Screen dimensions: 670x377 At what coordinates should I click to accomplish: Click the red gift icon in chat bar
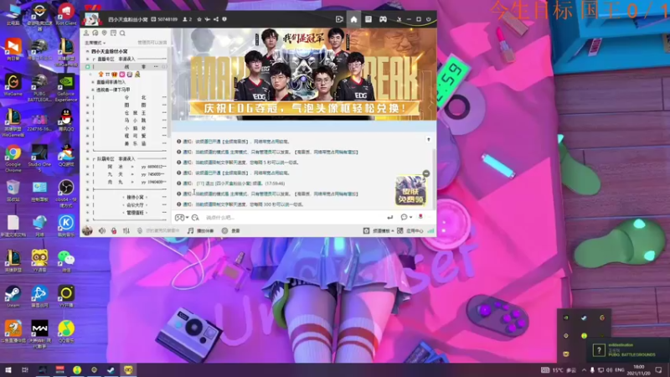pyautogui.click(x=420, y=217)
